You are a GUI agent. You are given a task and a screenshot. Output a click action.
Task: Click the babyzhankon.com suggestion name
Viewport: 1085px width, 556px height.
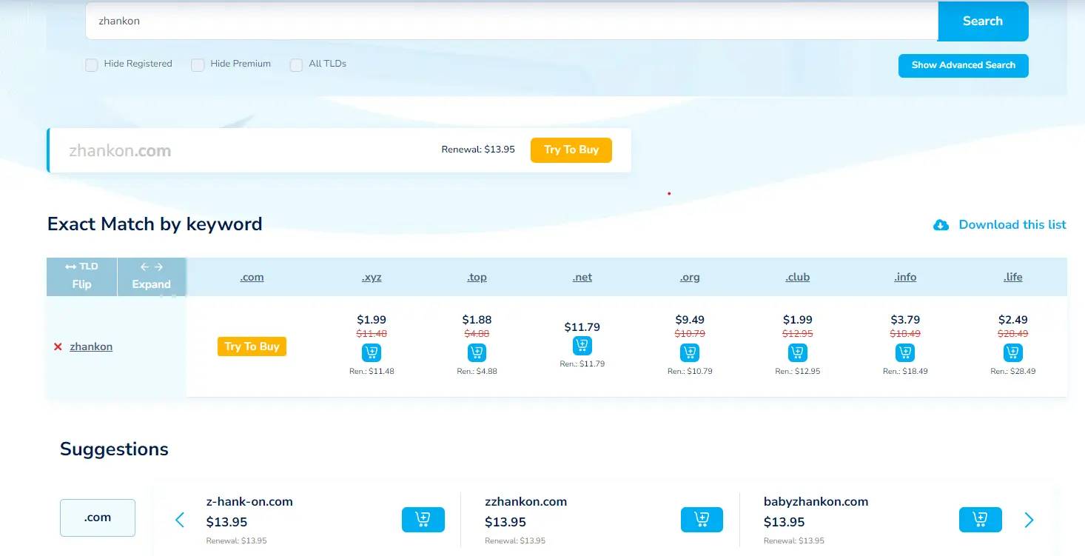(x=816, y=502)
